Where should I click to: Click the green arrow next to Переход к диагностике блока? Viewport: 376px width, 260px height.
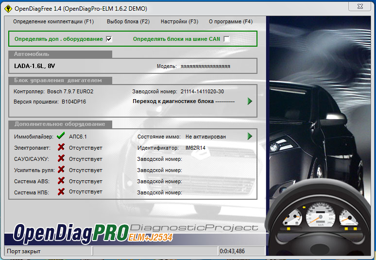[x=250, y=101]
